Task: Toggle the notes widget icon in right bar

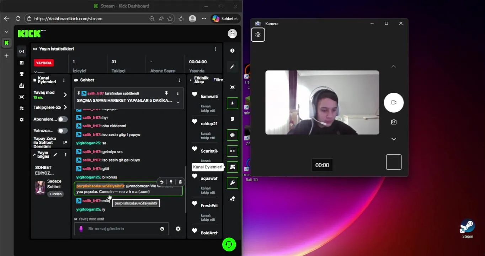Action: pyautogui.click(x=232, y=119)
